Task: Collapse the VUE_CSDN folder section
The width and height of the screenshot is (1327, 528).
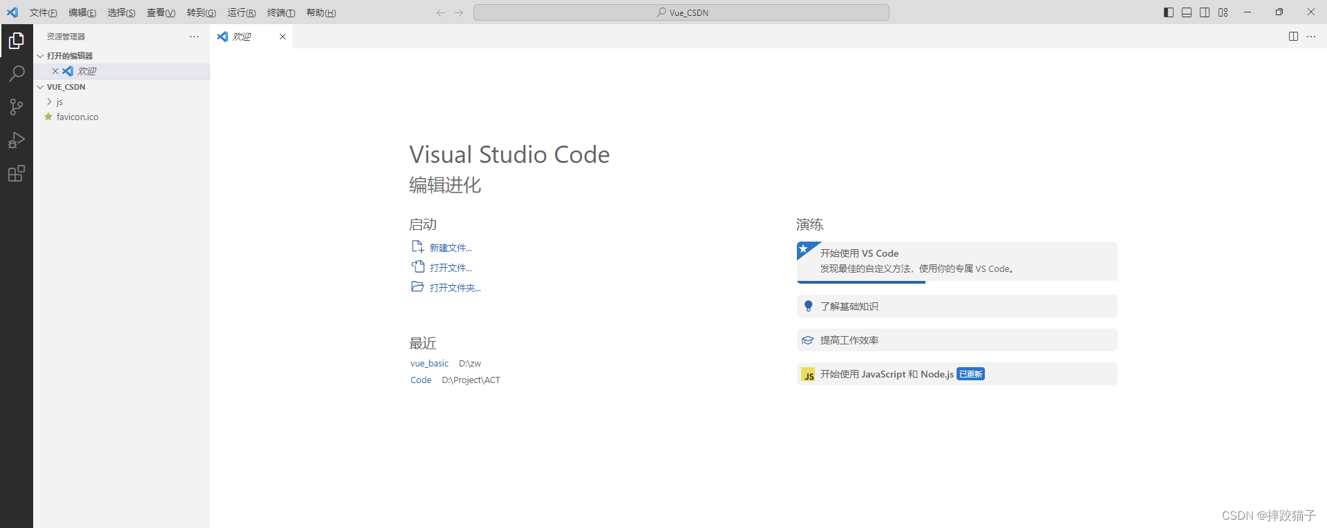Action: coord(40,87)
